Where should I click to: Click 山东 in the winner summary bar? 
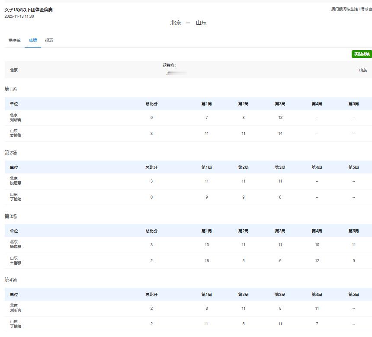(x=363, y=70)
